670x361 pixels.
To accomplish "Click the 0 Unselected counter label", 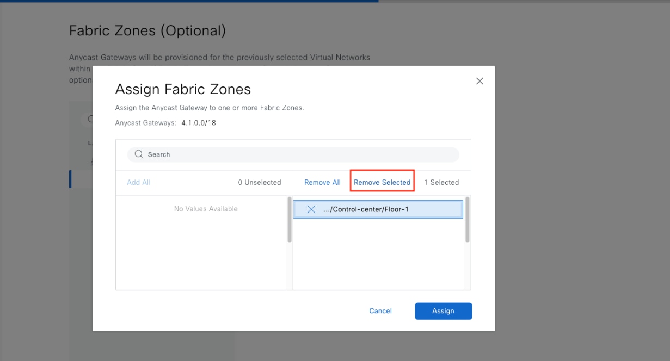I will (x=260, y=182).
